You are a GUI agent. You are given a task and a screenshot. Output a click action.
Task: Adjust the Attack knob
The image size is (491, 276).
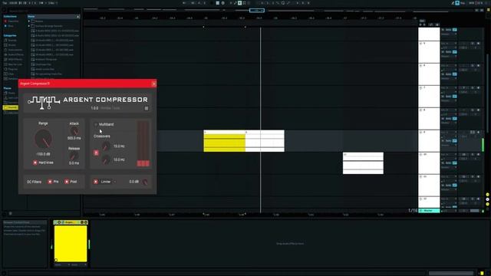74,131
